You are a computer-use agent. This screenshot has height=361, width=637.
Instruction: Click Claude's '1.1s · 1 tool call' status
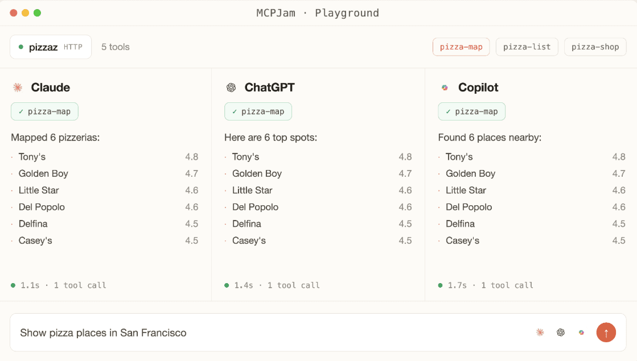pyautogui.click(x=63, y=285)
